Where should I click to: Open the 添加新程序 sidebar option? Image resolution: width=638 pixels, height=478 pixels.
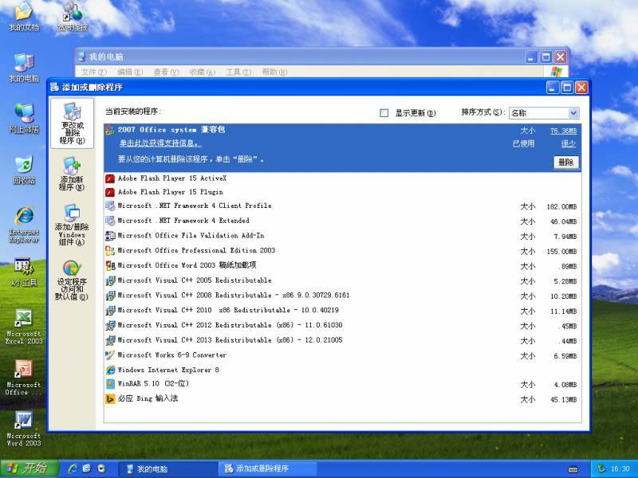72,174
